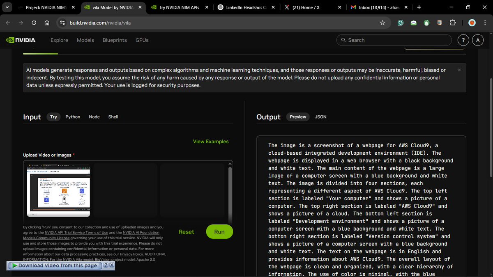
Task: Select the output Preview tab
Action: pyautogui.click(x=298, y=117)
